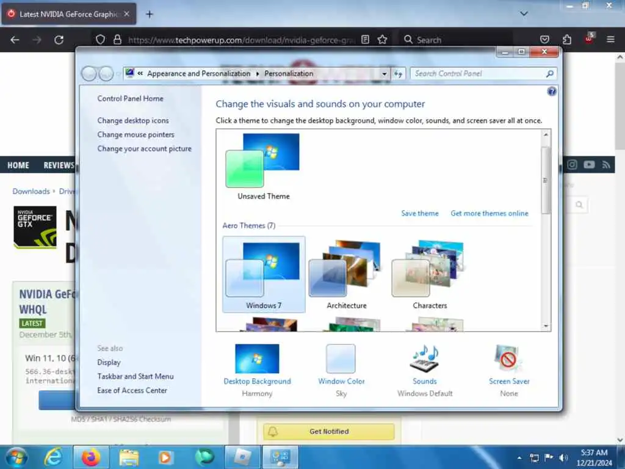Select the Characters theme
Screen dimensions: 625x469
click(x=429, y=275)
